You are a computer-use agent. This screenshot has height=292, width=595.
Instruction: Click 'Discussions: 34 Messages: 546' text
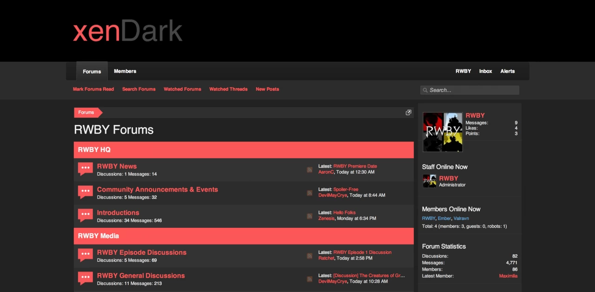(x=130, y=220)
